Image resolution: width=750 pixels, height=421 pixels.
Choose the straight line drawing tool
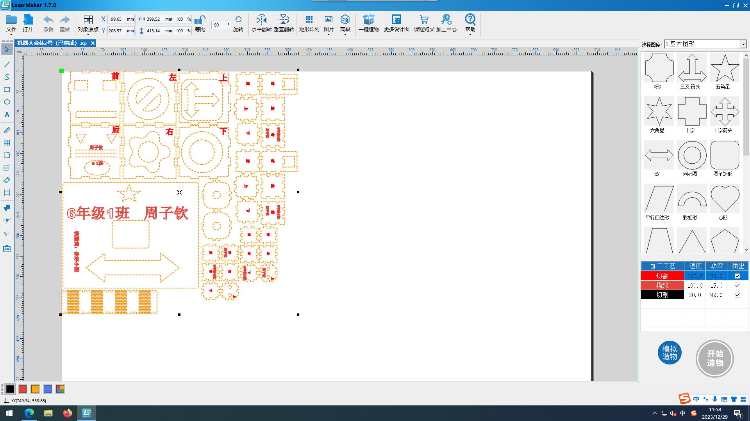(x=7, y=64)
